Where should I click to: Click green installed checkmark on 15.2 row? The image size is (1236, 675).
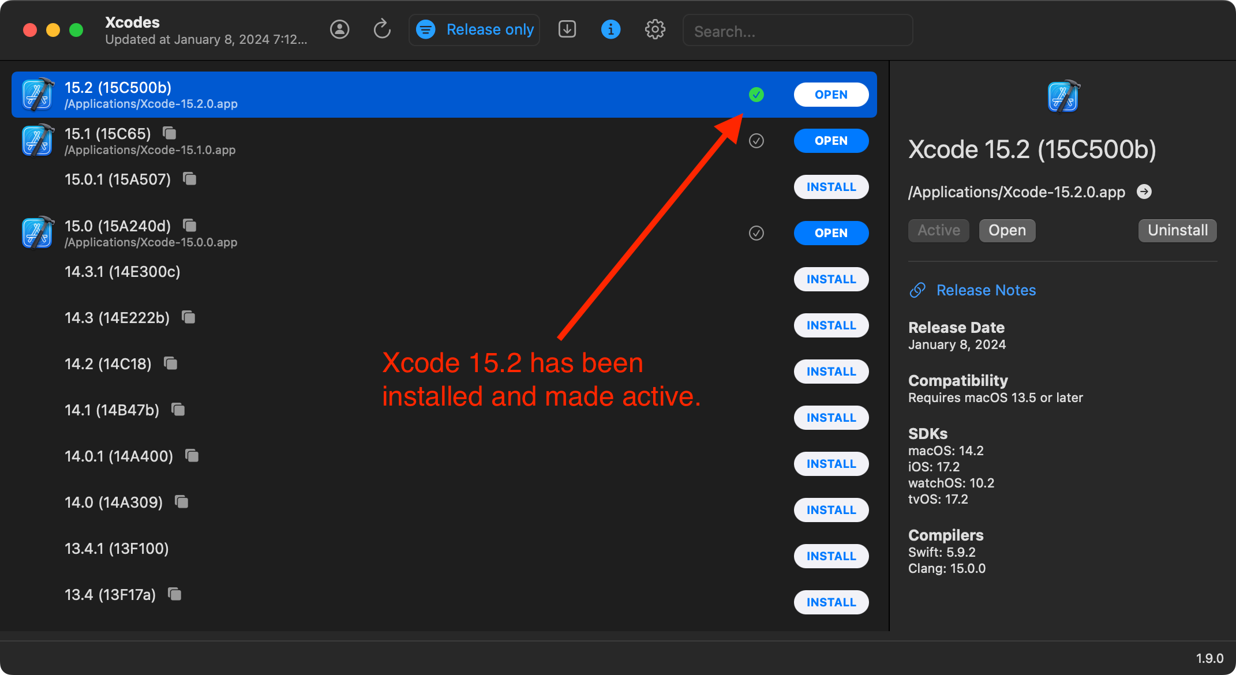756,94
